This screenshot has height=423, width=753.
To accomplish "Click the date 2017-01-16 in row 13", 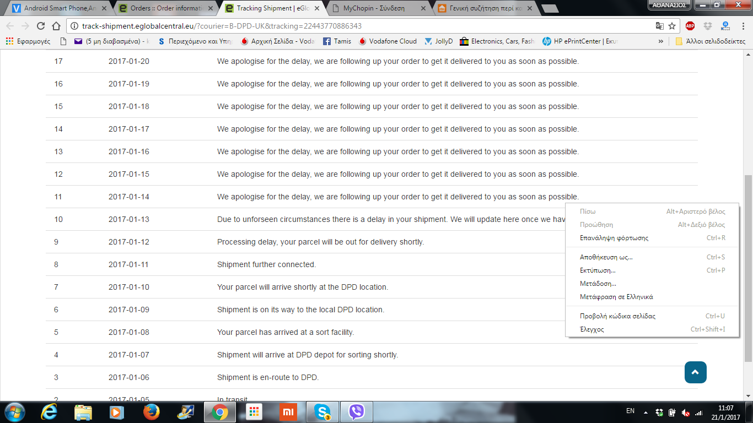I will click(x=129, y=151).
